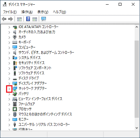Screen dimensions: 140x138
Task: Click the scrollbar down arrow
Action: (x=137, y=128)
